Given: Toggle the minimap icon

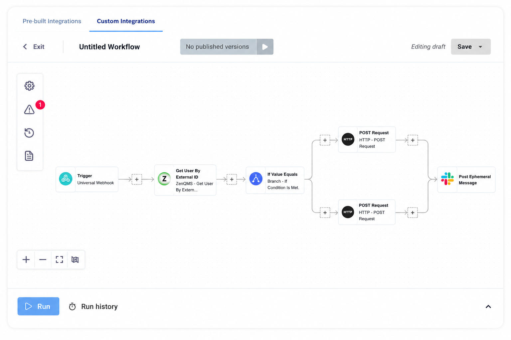Looking at the screenshot, I should click(x=75, y=260).
